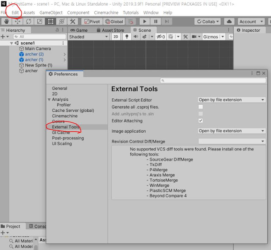Toggle 2D view mode

tap(116, 37)
